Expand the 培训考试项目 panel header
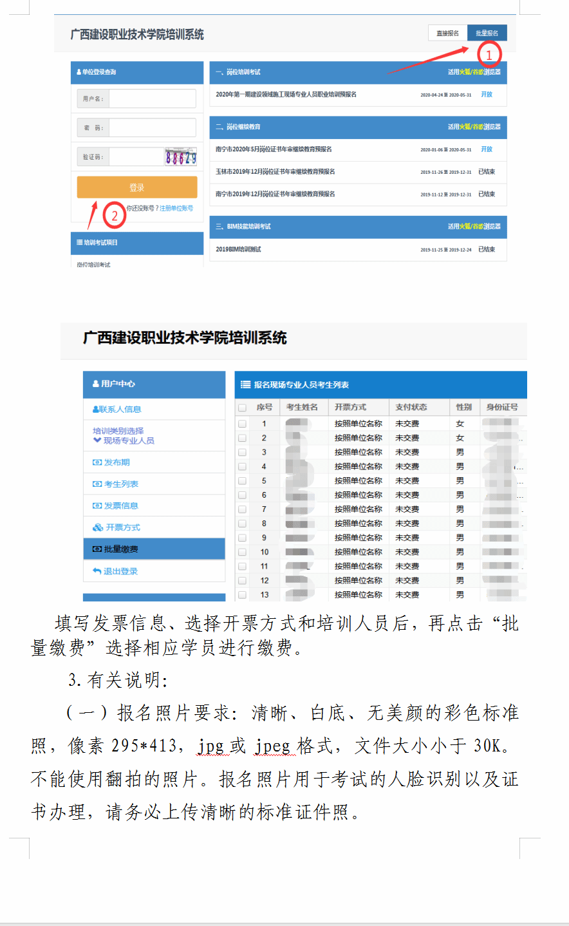The height and width of the screenshot is (926, 569). 137,243
